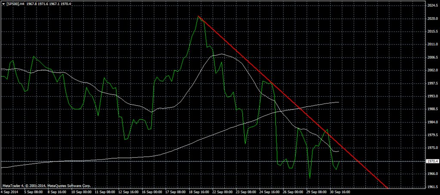This screenshot has height=195, width=440.
Task: Click the 24 Sep 16:00 time label
Action: pyautogui.click(x=270, y=192)
